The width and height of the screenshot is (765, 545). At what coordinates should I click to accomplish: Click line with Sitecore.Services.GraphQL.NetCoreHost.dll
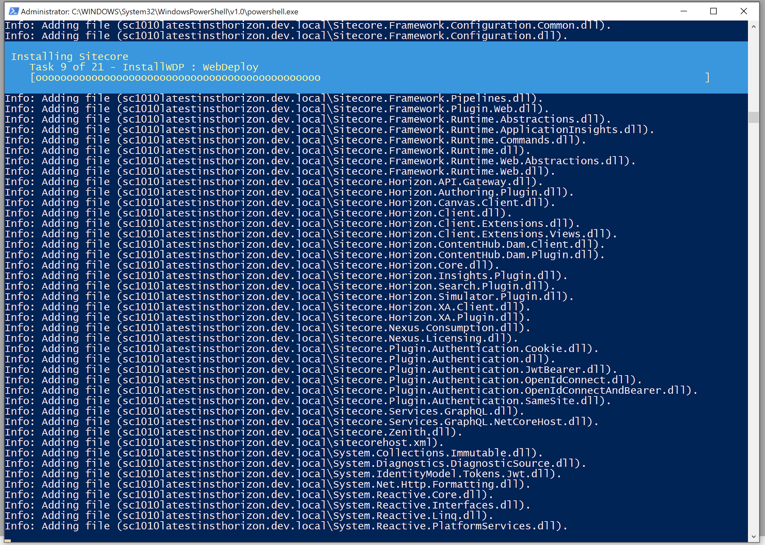point(302,423)
